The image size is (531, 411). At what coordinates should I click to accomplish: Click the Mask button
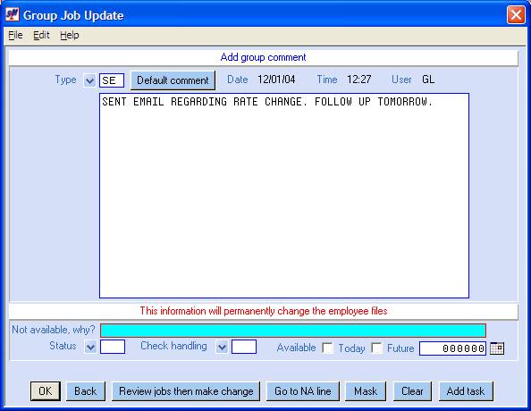coord(366,391)
